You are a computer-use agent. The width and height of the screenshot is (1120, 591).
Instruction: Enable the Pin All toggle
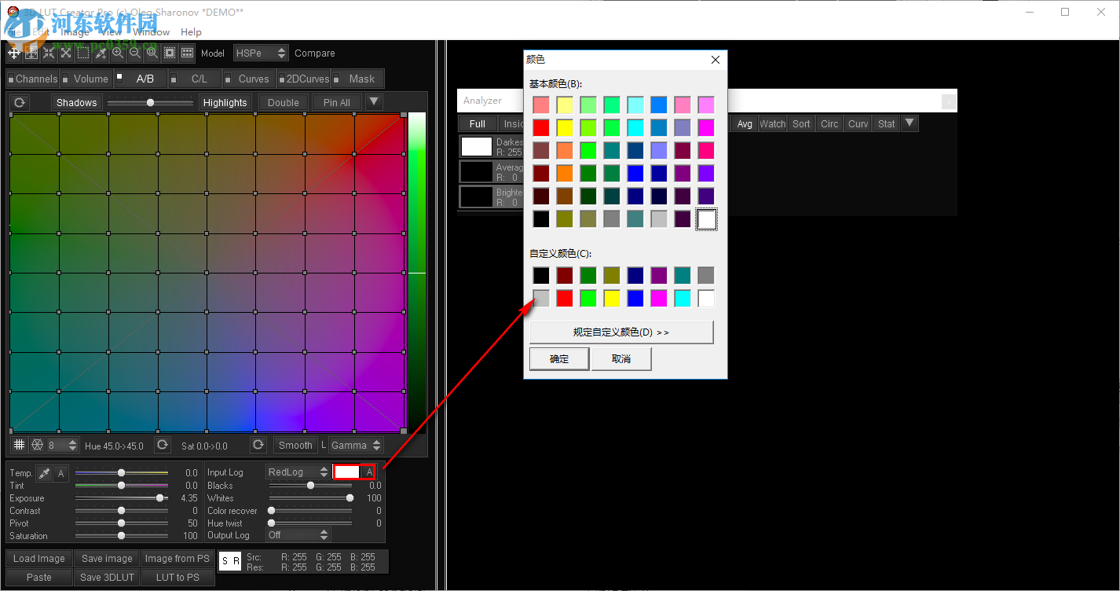click(x=335, y=101)
